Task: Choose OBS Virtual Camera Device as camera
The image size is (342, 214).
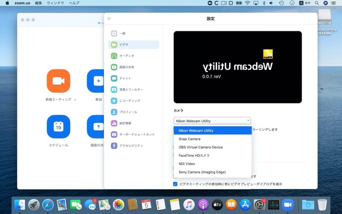Action: pos(200,147)
